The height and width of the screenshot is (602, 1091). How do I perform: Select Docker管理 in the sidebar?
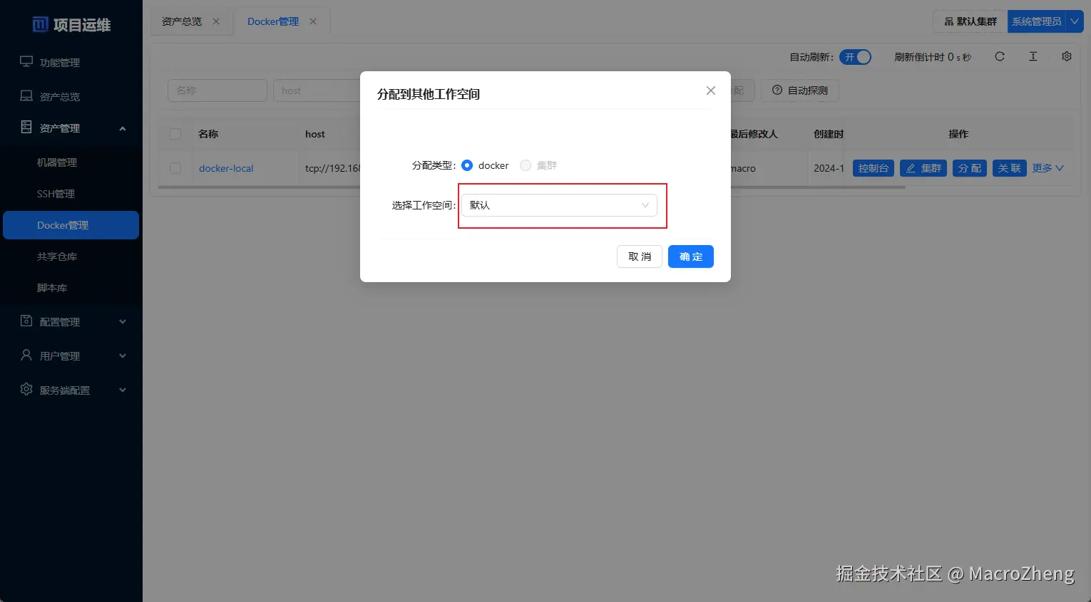click(x=71, y=225)
